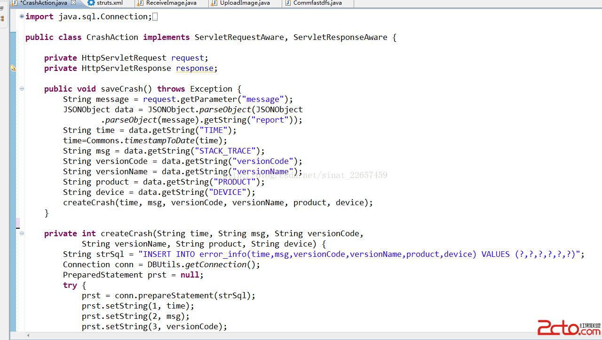Click the "message" string literal
Screen dimensions: 602x340
(x=263, y=99)
